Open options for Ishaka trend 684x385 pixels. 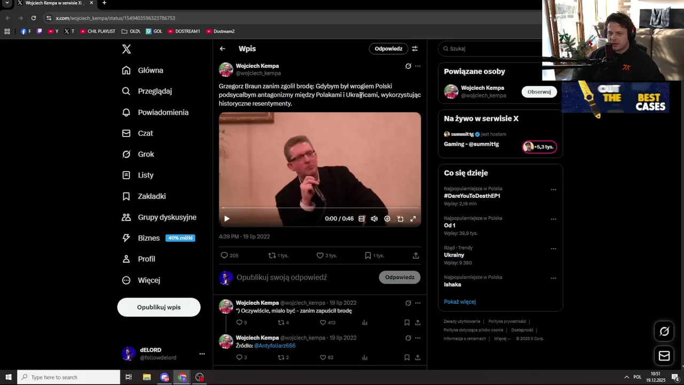[x=554, y=278]
